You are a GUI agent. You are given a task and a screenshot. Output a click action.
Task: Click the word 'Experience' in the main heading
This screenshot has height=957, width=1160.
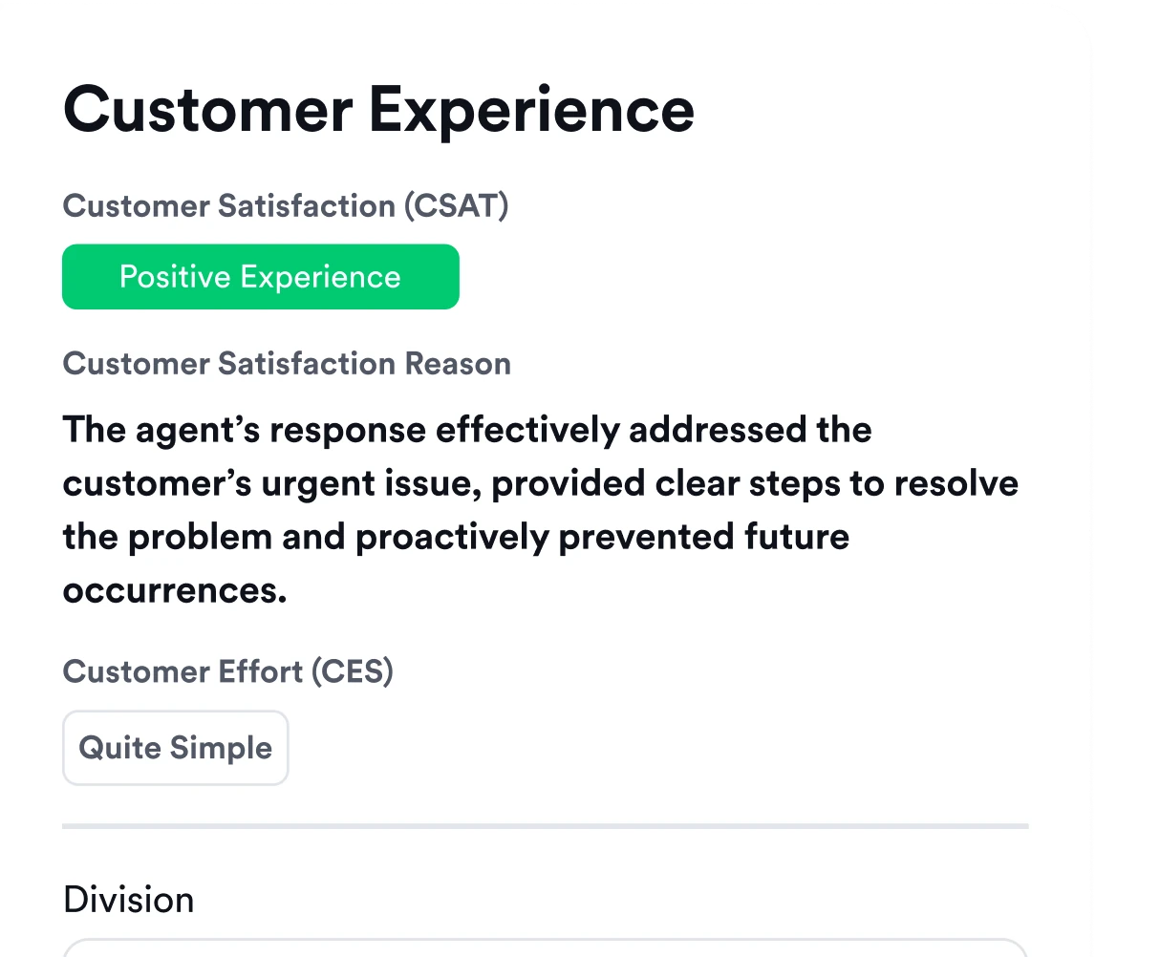(531, 109)
